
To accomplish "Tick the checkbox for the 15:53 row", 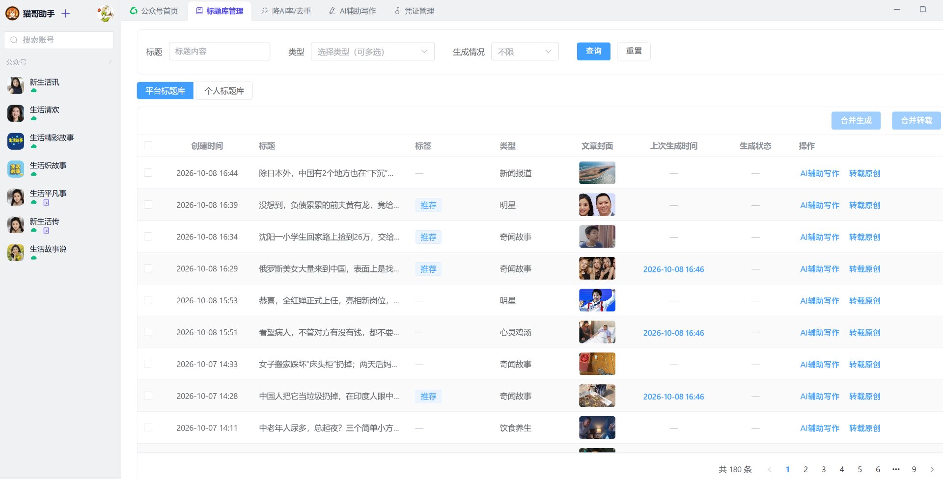I will (148, 300).
